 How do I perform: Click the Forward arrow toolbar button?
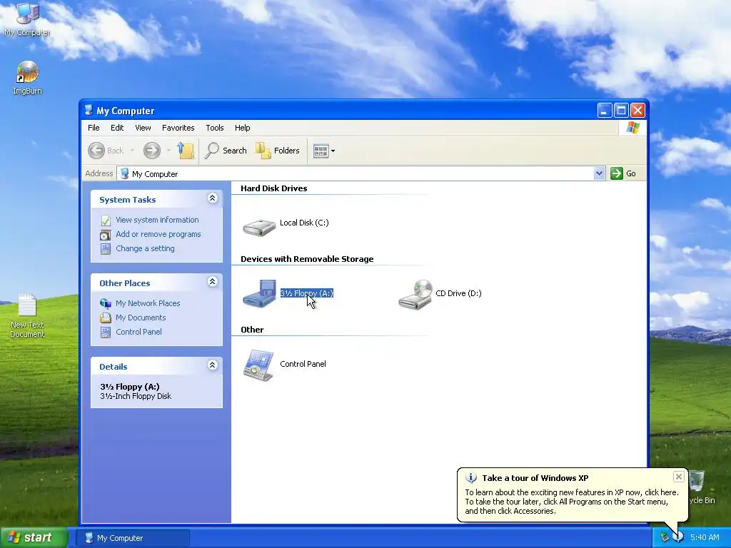click(x=151, y=151)
